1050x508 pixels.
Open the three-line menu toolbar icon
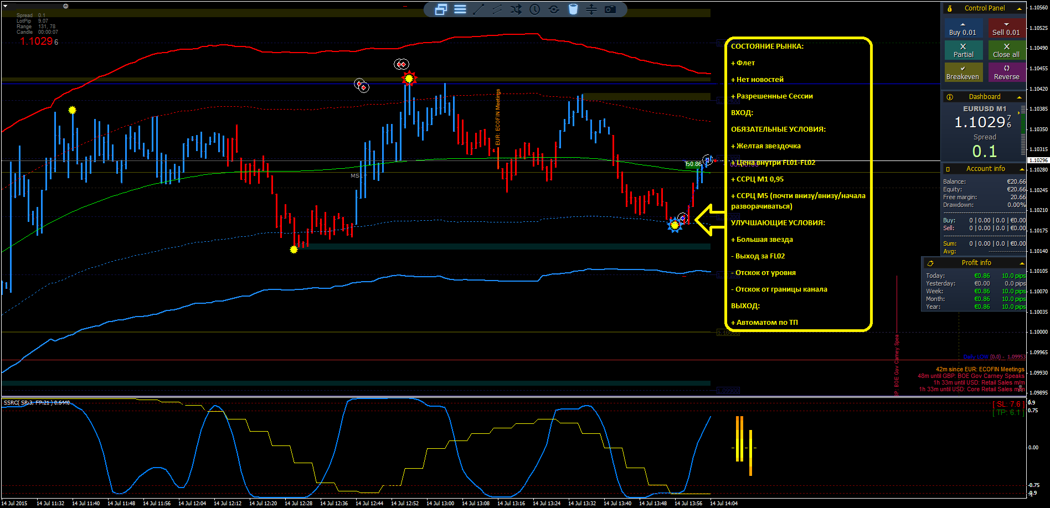tap(460, 9)
